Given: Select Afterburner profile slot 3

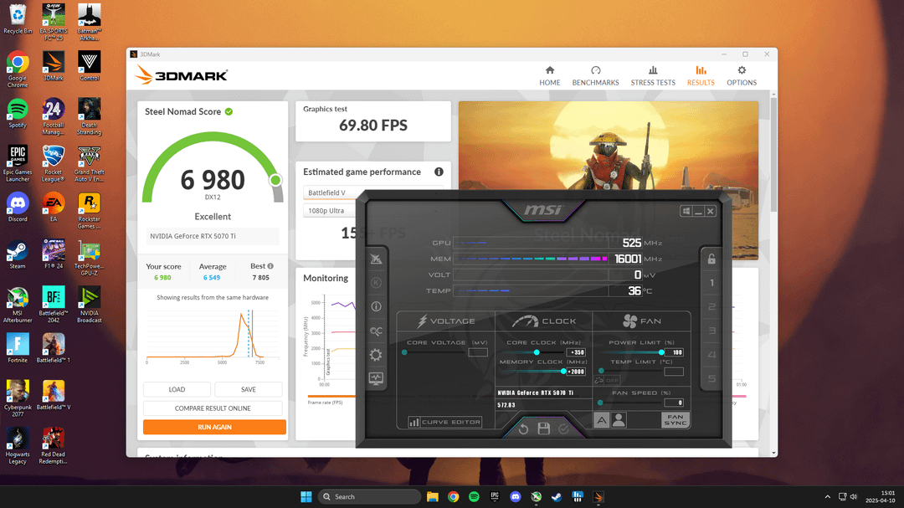Looking at the screenshot, I should click(711, 331).
